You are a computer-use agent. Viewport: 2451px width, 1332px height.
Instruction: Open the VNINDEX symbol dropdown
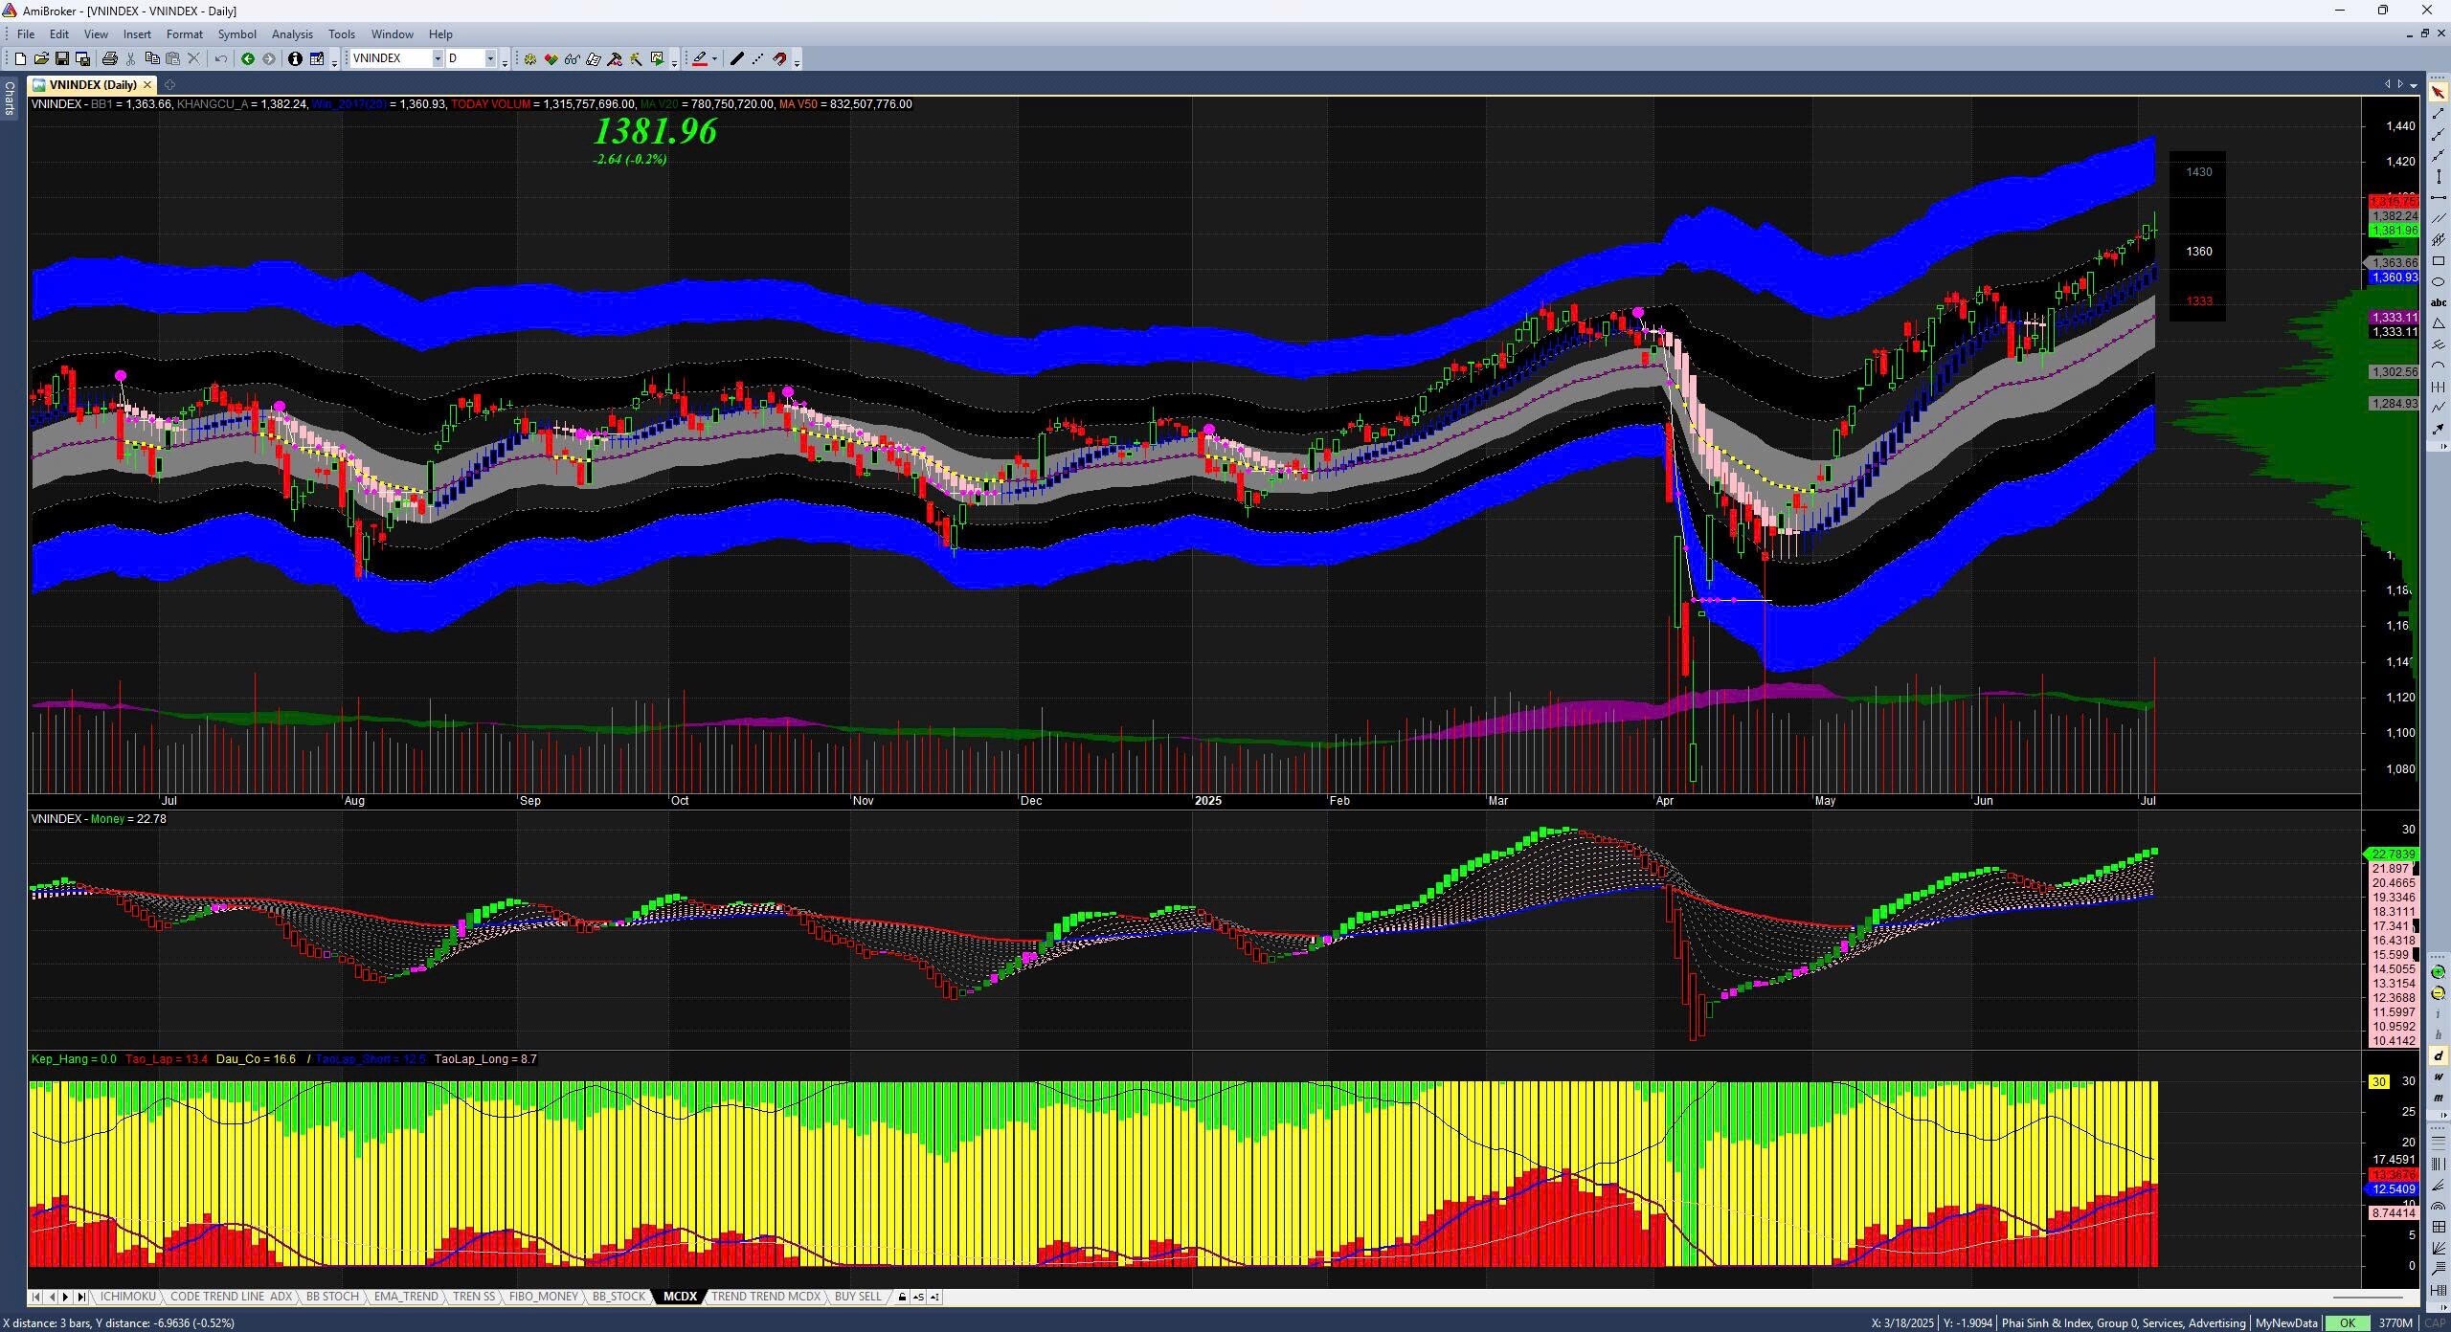[x=438, y=59]
